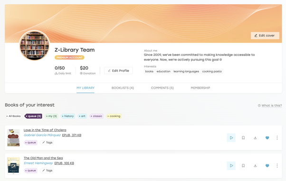This screenshot has height=181, width=286.
Task: Open the Tags editor for Love in the Time of Cholera
Action: pos(47,143)
